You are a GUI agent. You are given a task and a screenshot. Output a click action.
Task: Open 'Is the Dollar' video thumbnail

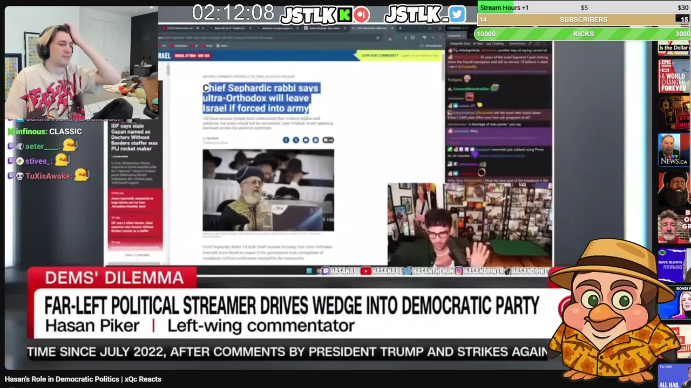tap(674, 47)
